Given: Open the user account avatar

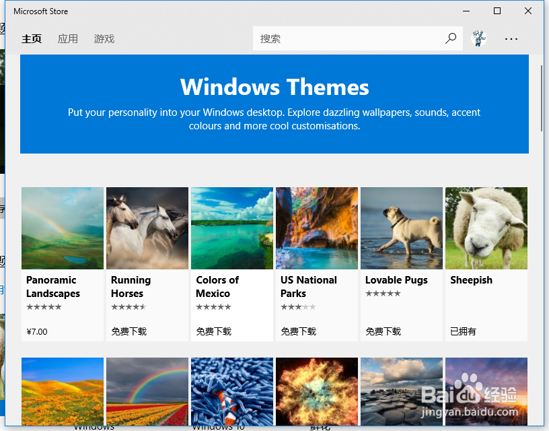Looking at the screenshot, I should pos(478,38).
